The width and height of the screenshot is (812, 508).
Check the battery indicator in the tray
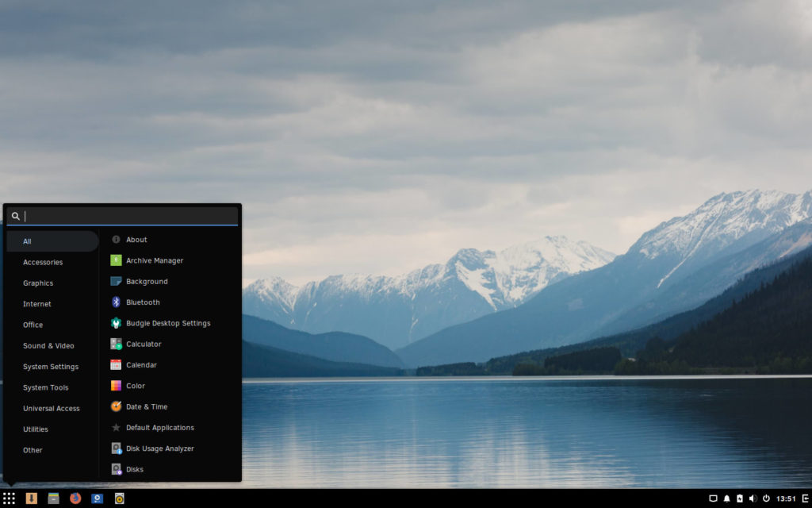coord(740,498)
